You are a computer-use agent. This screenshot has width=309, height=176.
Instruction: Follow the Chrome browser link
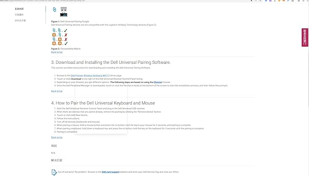tap(157, 82)
